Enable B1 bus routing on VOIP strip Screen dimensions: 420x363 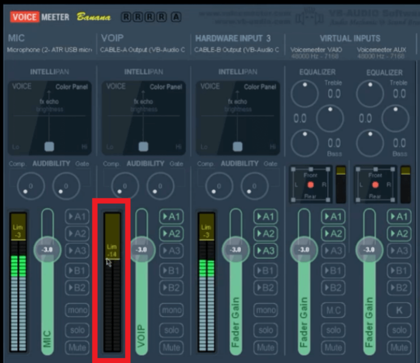171,271
